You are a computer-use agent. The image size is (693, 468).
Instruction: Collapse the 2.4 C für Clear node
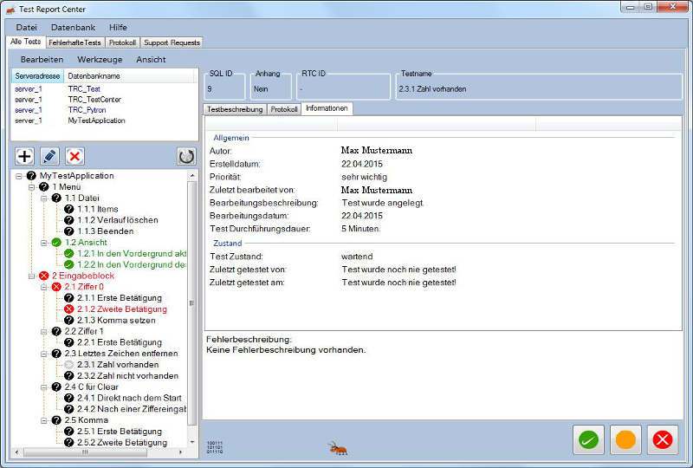[x=44, y=387]
